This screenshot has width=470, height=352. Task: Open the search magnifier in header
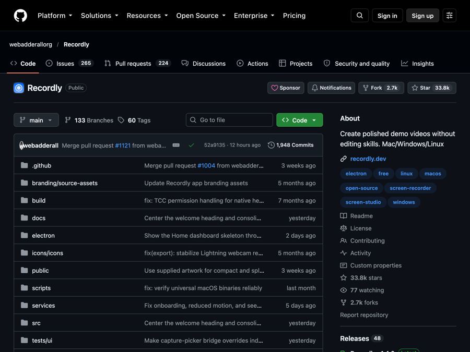click(360, 16)
